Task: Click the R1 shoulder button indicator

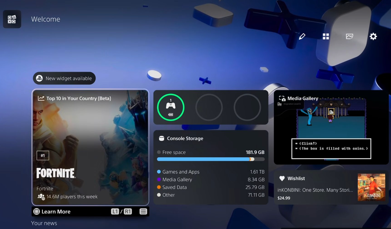Action: (128, 212)
